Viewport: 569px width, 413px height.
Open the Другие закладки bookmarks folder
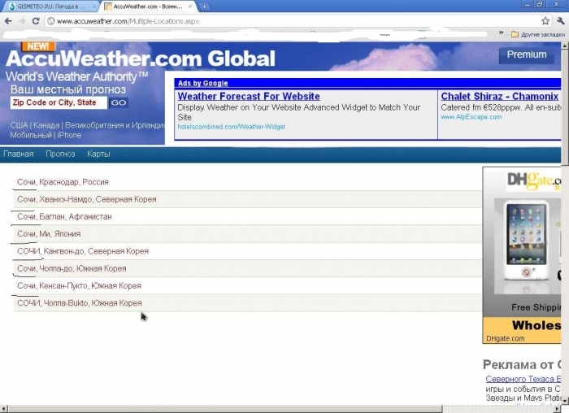click(x=536, y=35)
